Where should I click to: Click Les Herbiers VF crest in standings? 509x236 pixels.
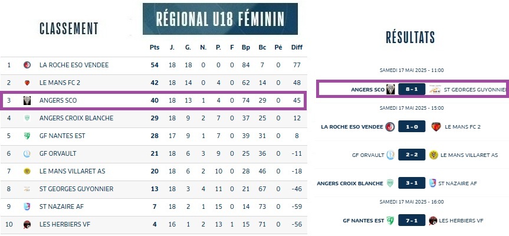click(x=27, y=224)
